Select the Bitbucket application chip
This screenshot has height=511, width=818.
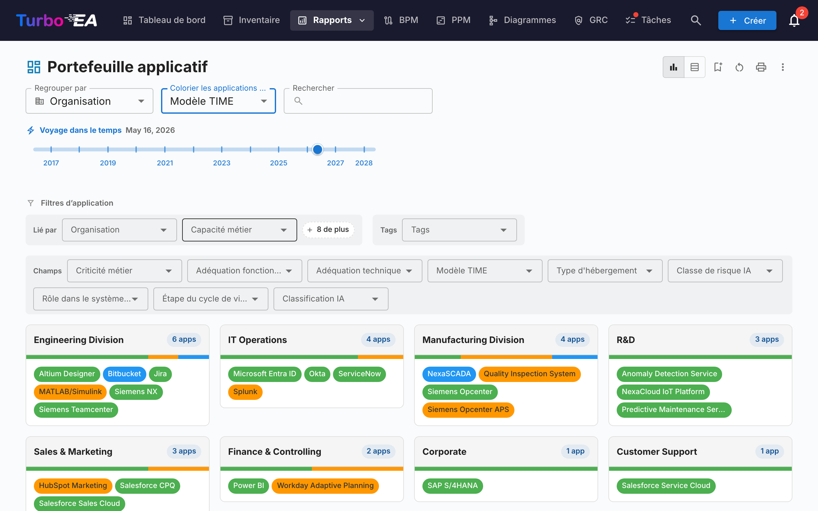[x=124, y=374]
